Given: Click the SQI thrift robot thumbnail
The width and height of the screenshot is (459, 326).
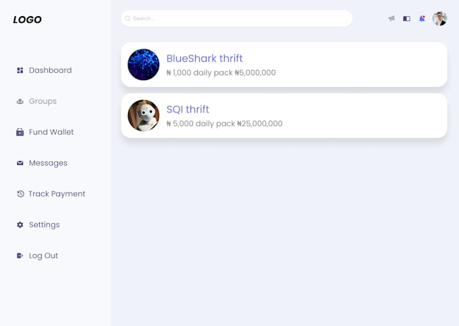Looking at the screenshot, I should (x=143, y=115).
